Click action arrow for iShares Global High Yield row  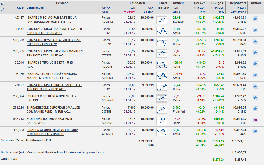pos(256,131)
